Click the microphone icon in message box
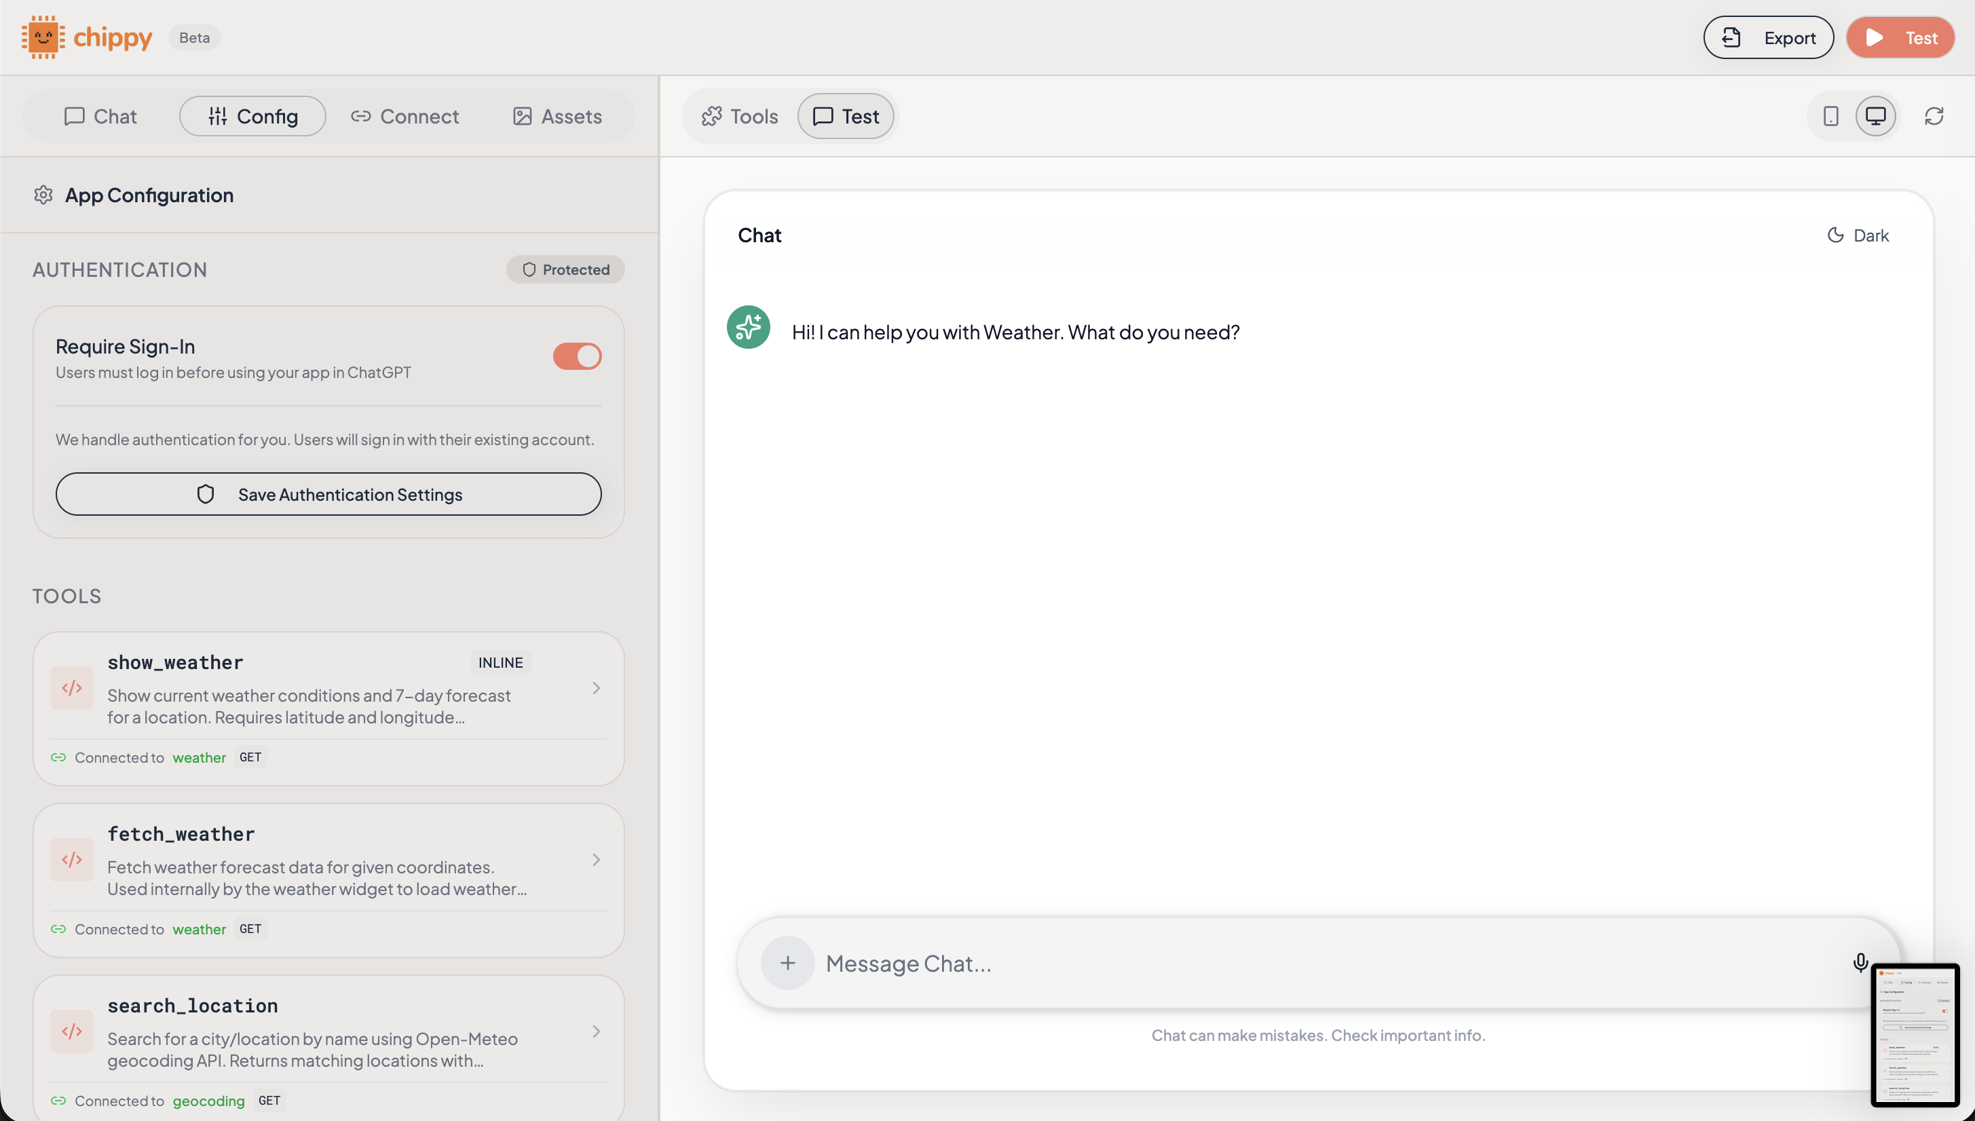Screen dimensions: 1975x1121 pyautogui.click(x=1860, y=962)
